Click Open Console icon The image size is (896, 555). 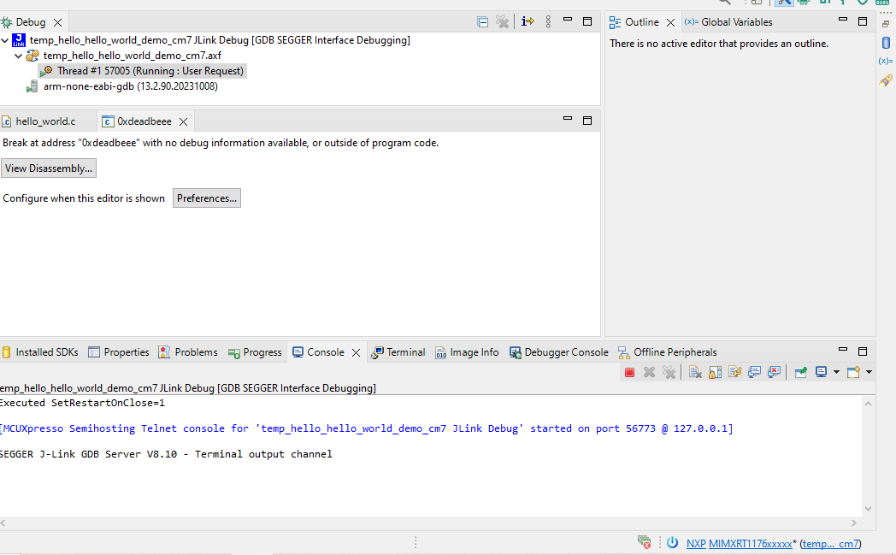(x=854, y=372)
